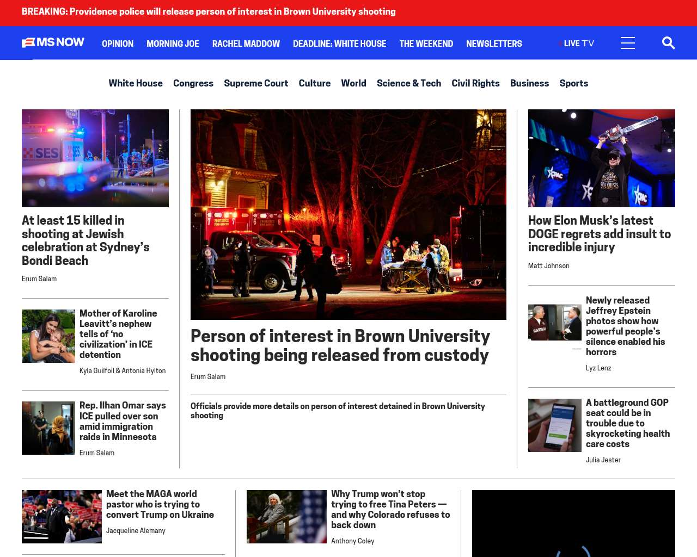View author Matt Johnson's page

[x=548, y=265]
